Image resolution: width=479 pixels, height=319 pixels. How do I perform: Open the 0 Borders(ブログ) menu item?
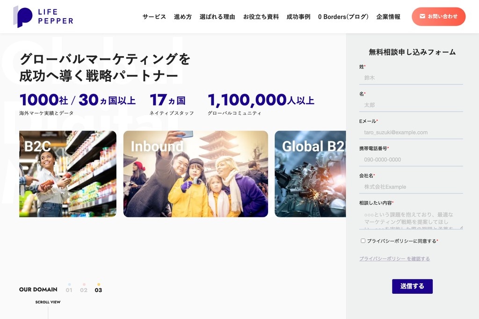pyautogui.click(x=343, y=17)
